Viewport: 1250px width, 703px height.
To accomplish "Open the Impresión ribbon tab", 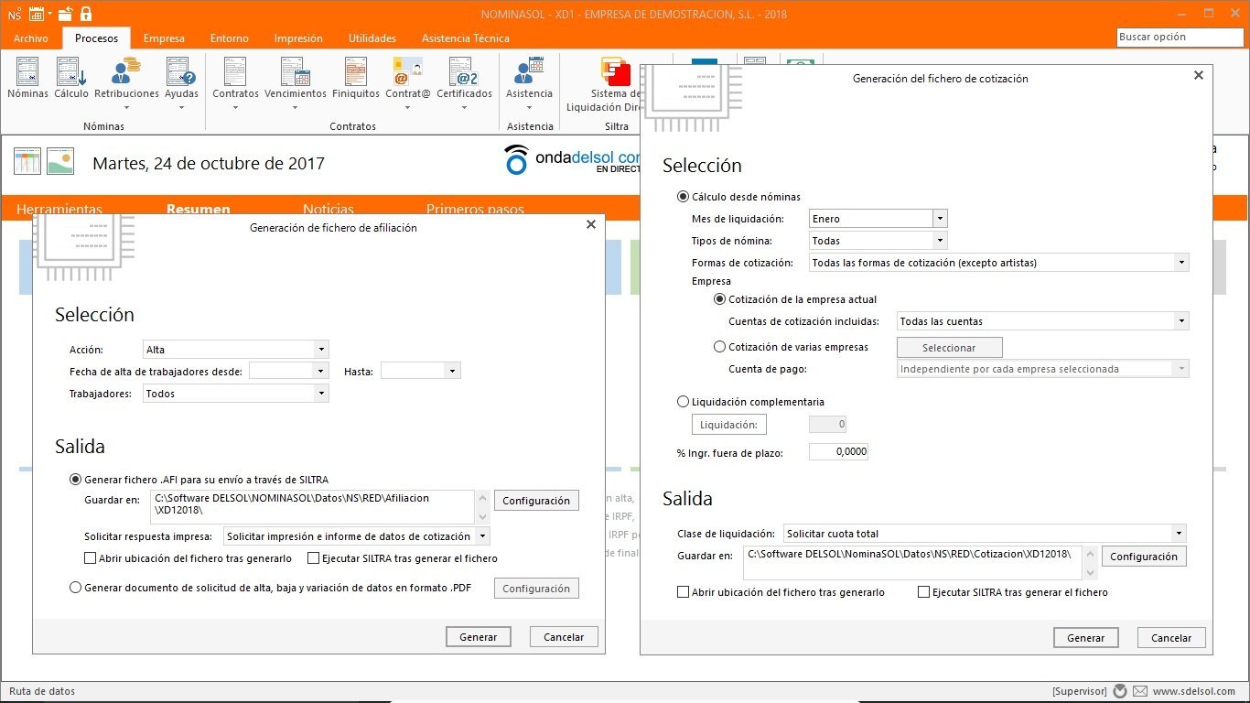I will (x=298, y=38).
